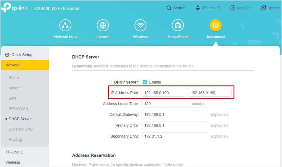Open the Network Map view
This screenshot has height=167, width=282.
point(65,29)
